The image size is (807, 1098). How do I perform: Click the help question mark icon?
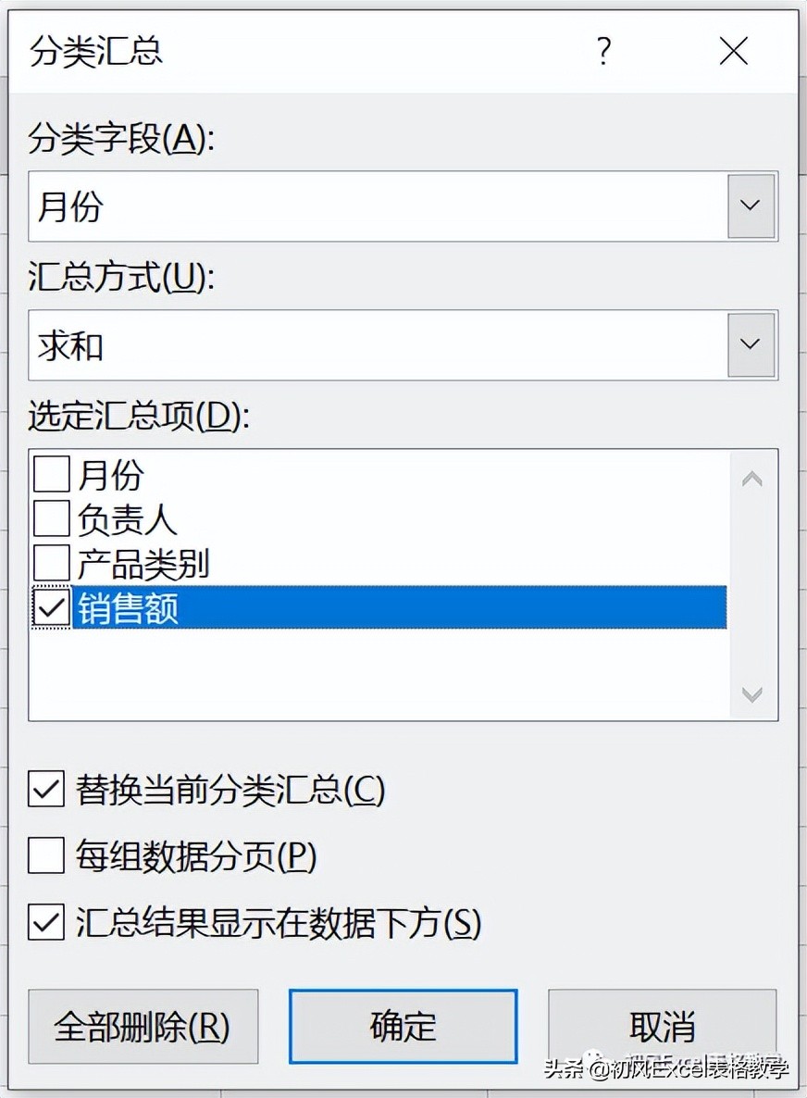coord(604,52)
